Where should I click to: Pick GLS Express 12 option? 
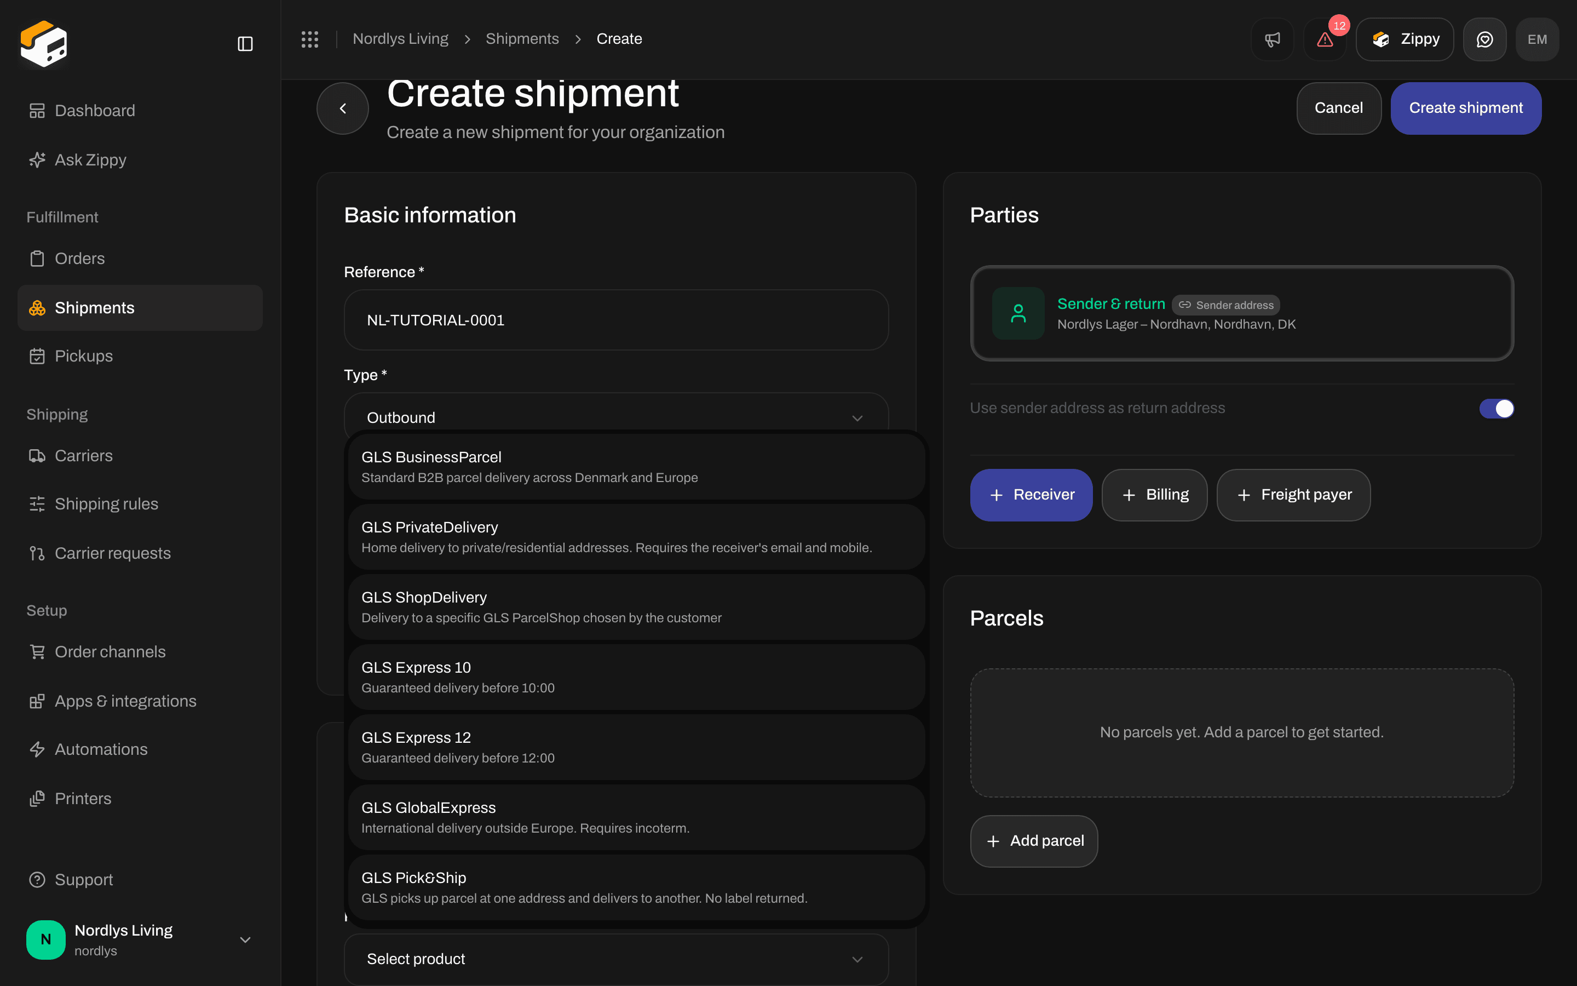tap(637, 747)
